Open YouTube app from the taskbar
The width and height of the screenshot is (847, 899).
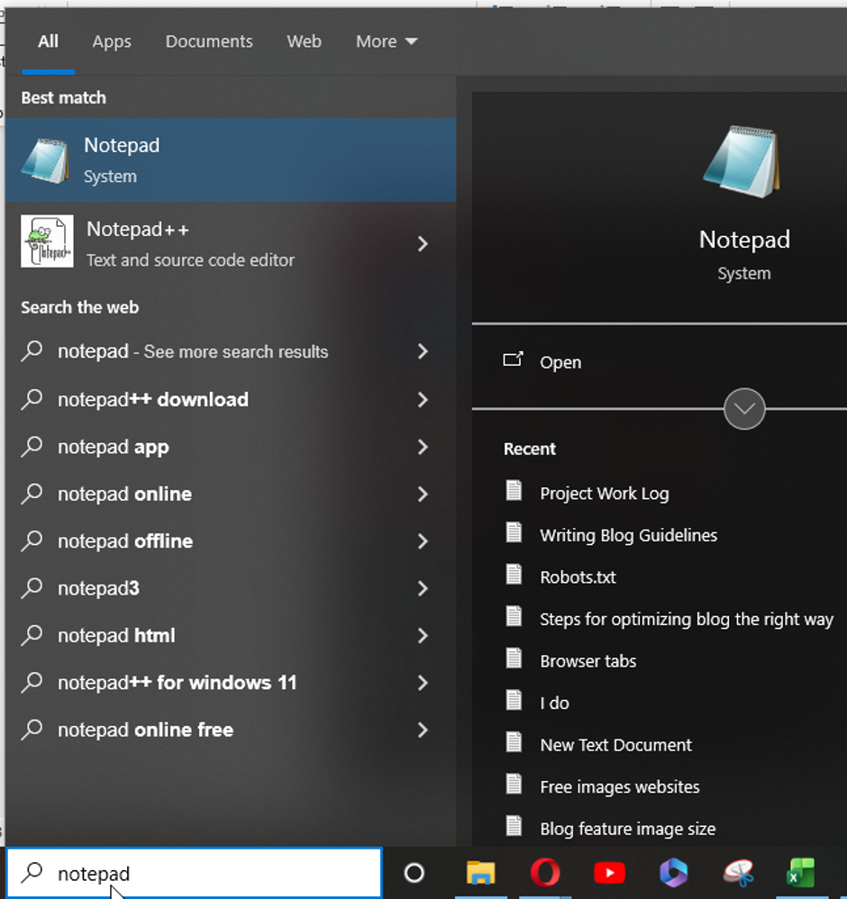[609, 873]
